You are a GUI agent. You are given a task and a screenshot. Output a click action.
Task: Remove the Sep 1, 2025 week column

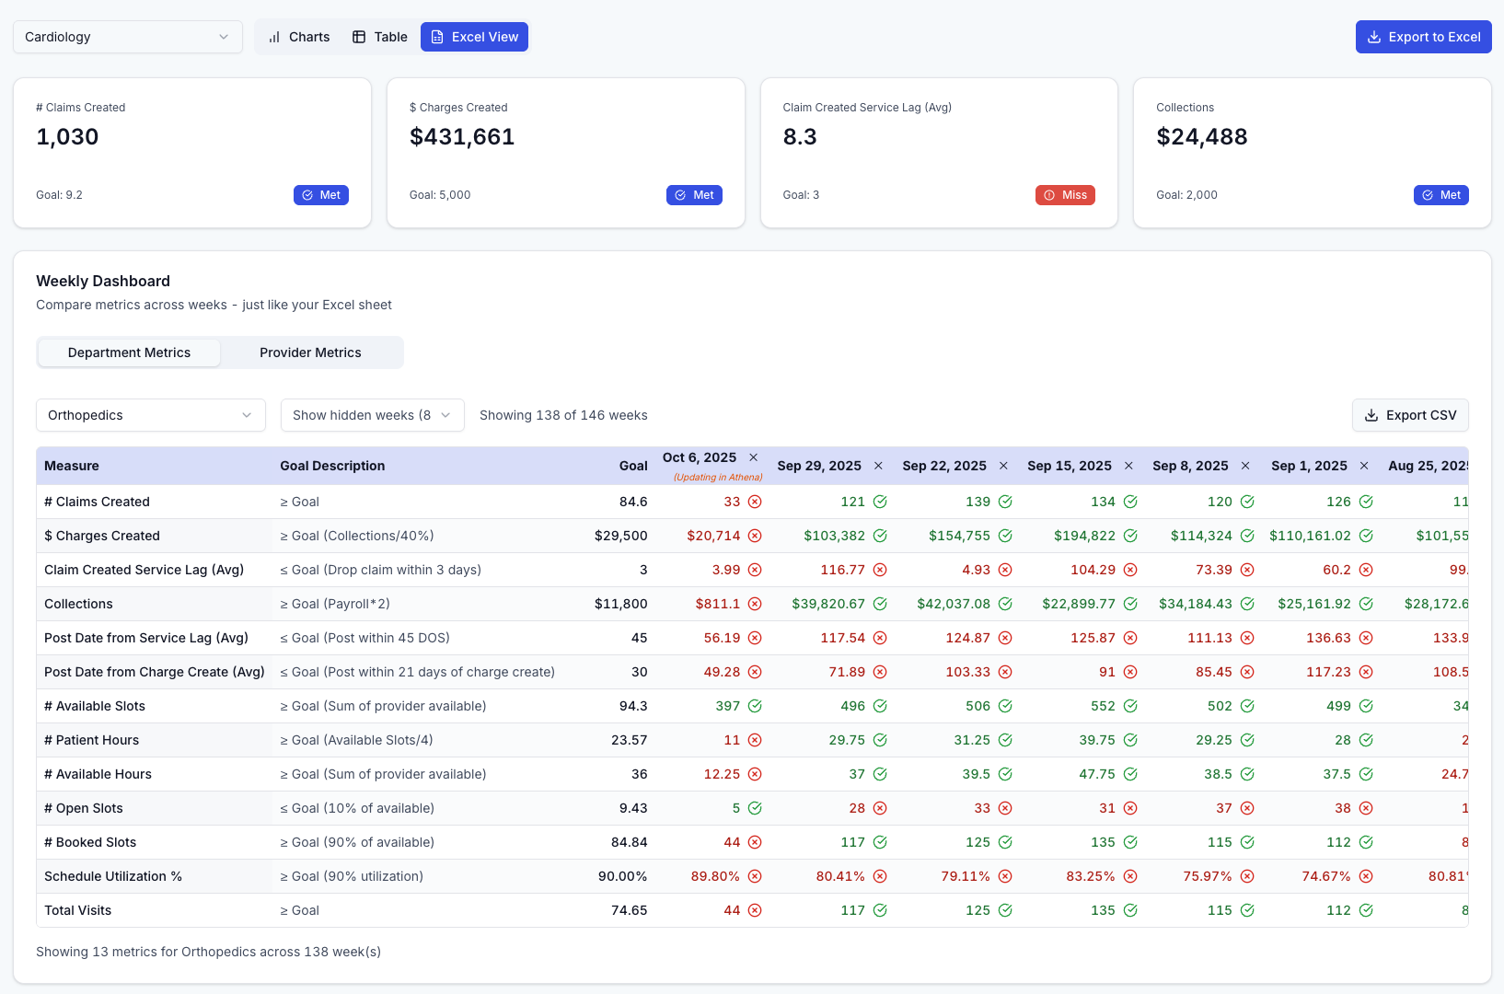(x=1364, y=466)
